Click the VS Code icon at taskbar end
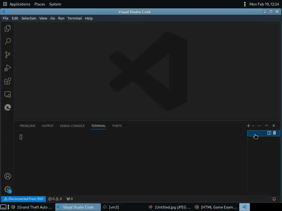Viewport: 282px width, 211px height. point(245,207)
